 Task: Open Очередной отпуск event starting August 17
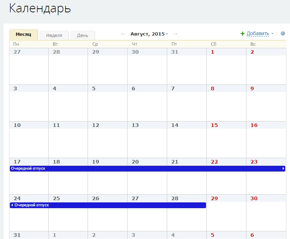[145, 169]
